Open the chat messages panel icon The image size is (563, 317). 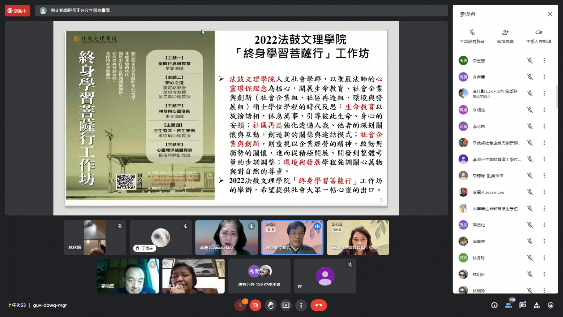tap(522, 305)
